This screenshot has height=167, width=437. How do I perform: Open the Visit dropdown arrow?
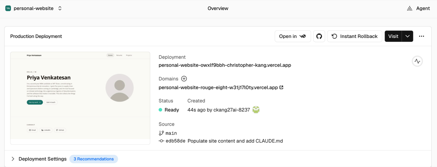coord(407,36)
